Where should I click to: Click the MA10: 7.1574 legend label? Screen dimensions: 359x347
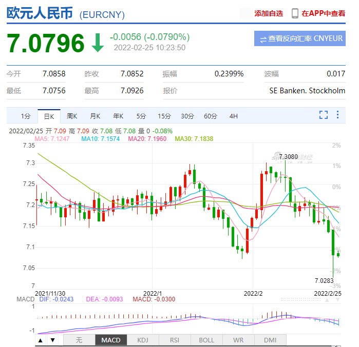tap(101, 139)
